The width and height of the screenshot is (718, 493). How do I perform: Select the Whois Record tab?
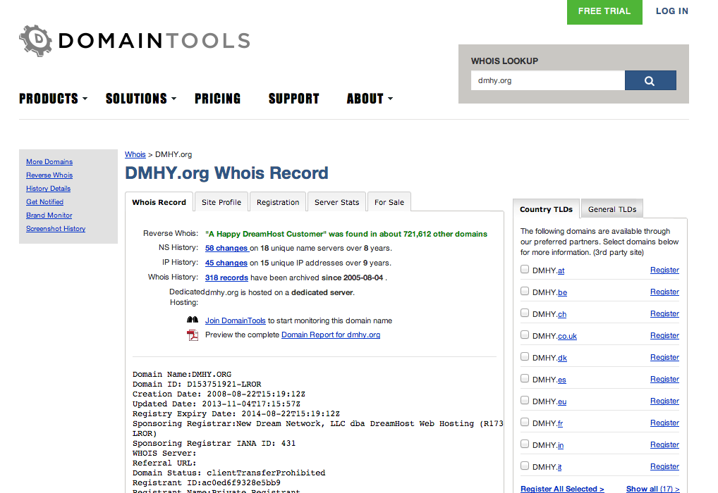pos(159,202)
